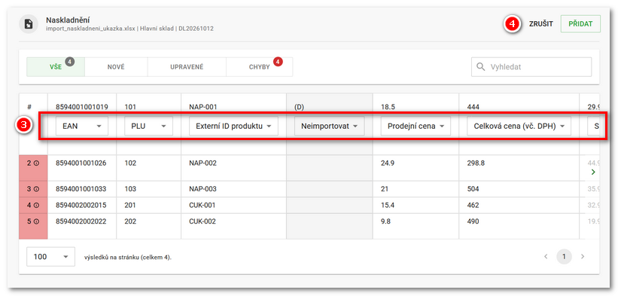Image resolution: width=618 pixels, height=296 pixels.
Task: Click the search magnifier icon
Action: (x=480, y=66)
